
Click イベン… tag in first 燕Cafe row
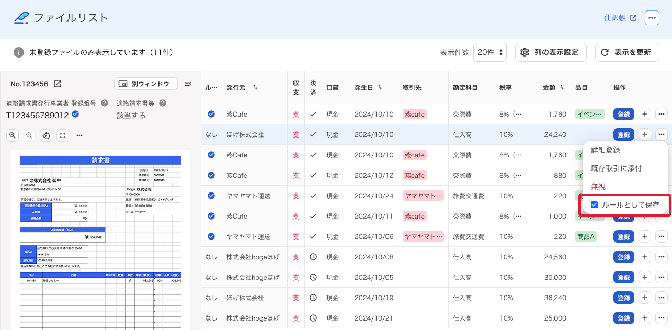(x=589, y=114)
